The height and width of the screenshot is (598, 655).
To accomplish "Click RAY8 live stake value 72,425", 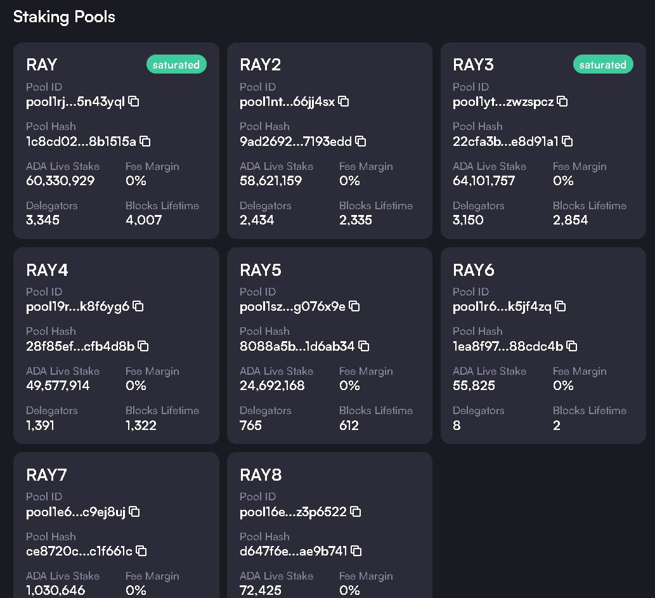I will [x=260, y=590].
